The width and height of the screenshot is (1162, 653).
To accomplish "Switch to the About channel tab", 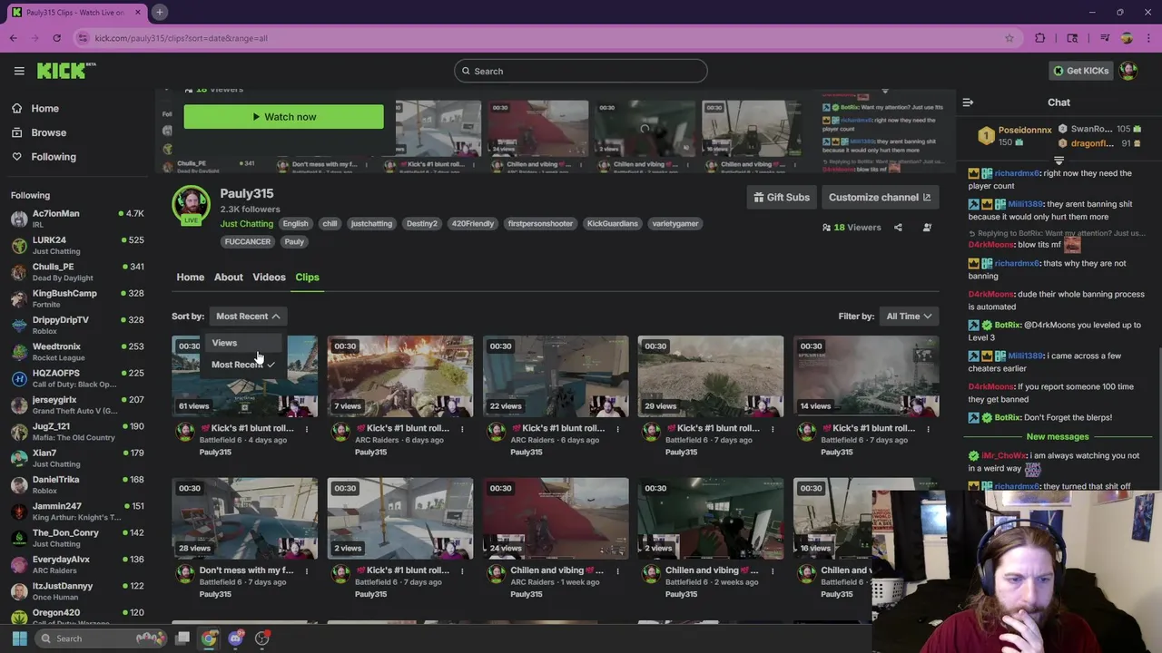I will 228,278.
